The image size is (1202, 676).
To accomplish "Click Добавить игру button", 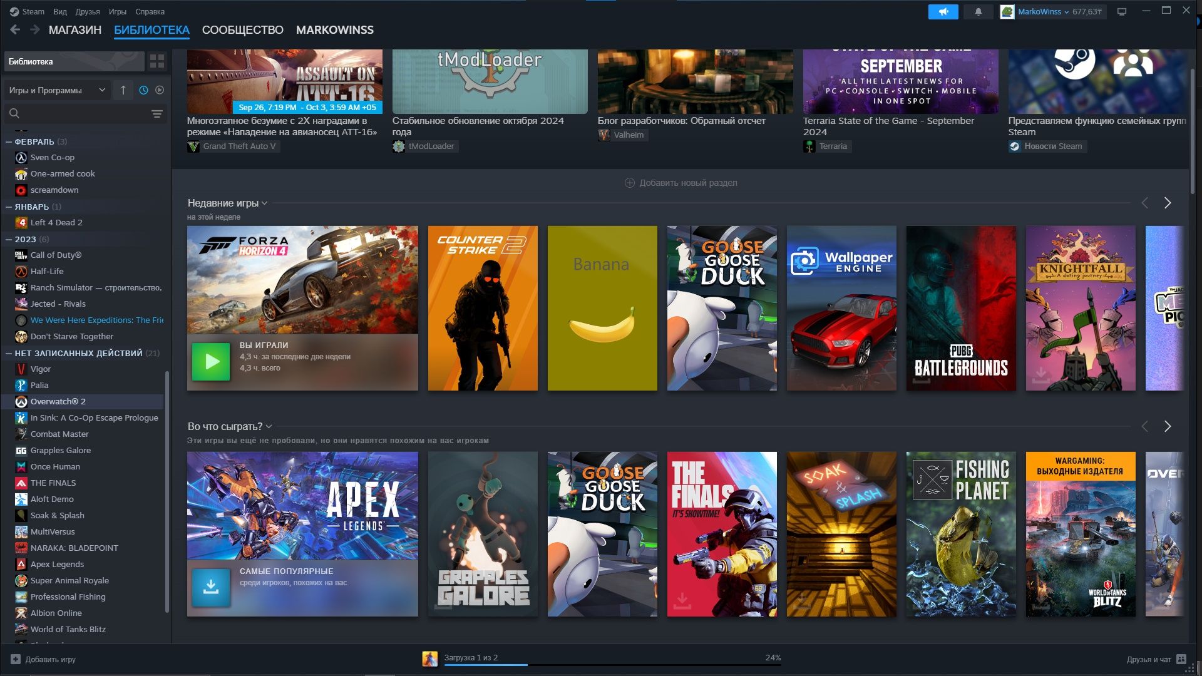I will click(43, 659).
